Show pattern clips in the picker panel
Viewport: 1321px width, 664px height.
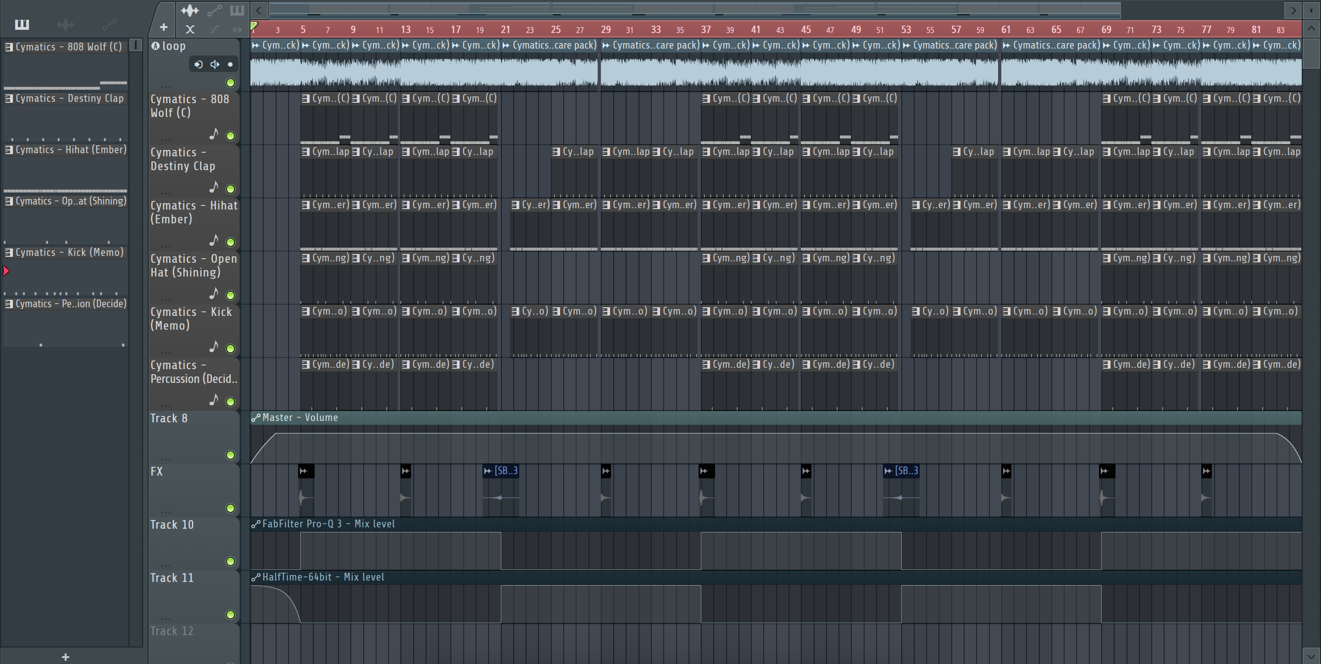(22, 24)
